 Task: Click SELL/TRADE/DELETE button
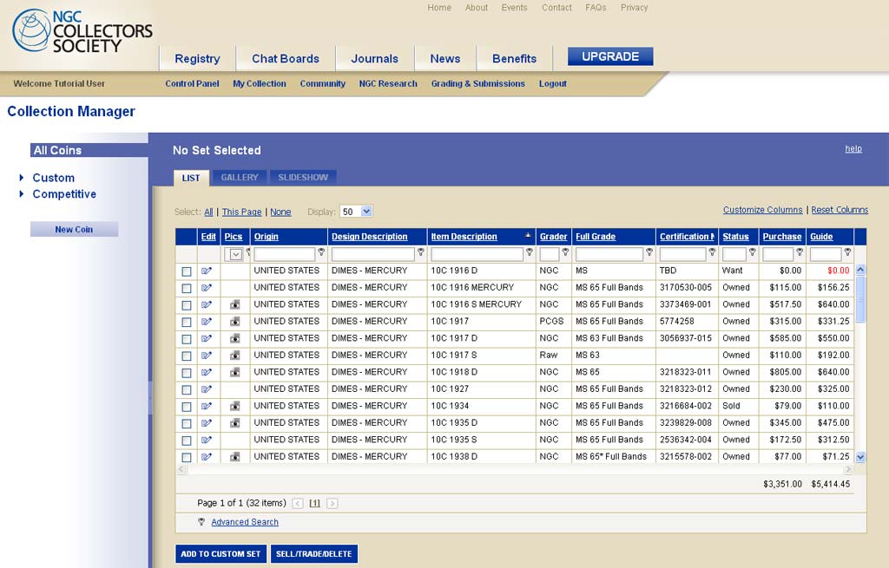[x=314, y=554]
